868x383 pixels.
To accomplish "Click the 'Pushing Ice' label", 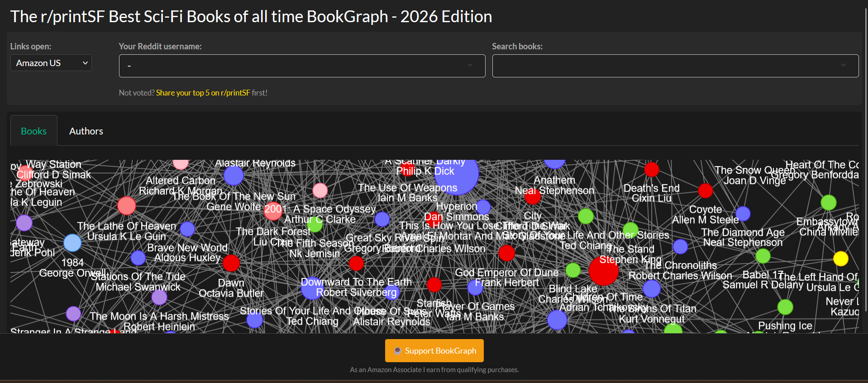I will 785,326.
